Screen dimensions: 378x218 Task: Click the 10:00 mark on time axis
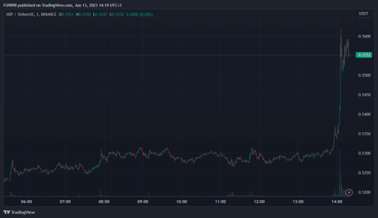(x=182, y=202)
